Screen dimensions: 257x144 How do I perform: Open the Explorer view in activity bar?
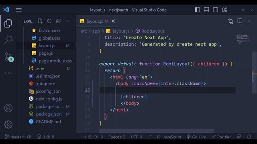[x=8, y=23]
